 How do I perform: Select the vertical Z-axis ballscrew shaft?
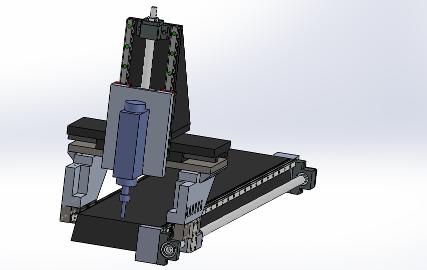point(147,64)
